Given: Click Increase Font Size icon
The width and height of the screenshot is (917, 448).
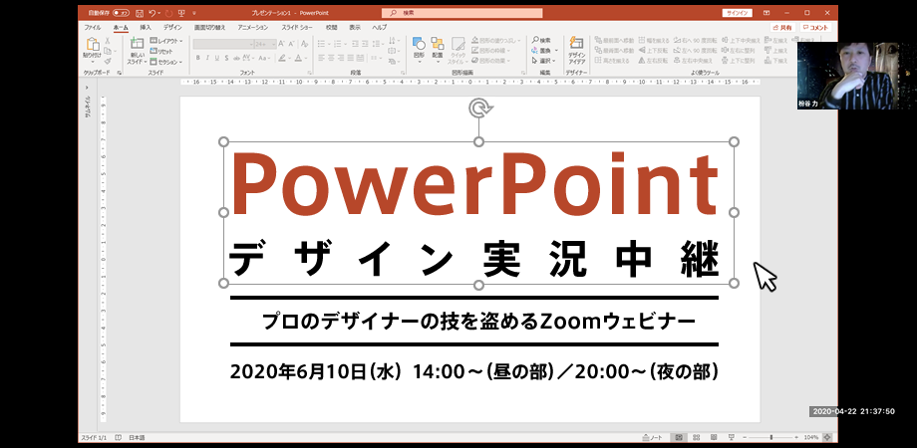Looking at the screenshot, I should click(x=282, y=44).
